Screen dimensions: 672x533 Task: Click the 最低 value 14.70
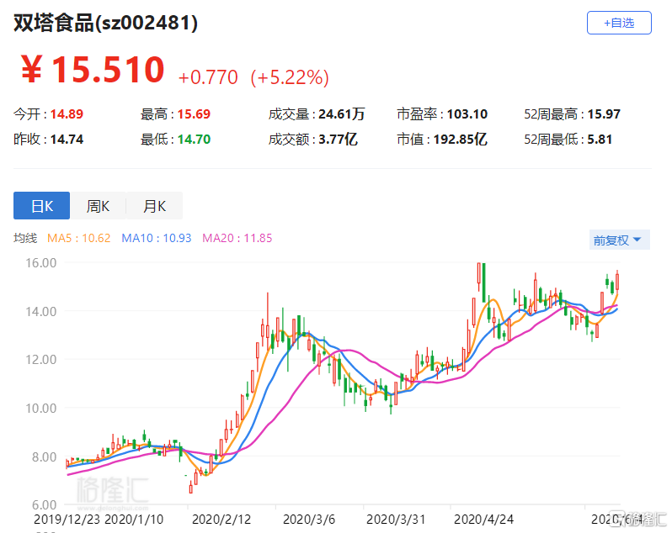point(194,140)
